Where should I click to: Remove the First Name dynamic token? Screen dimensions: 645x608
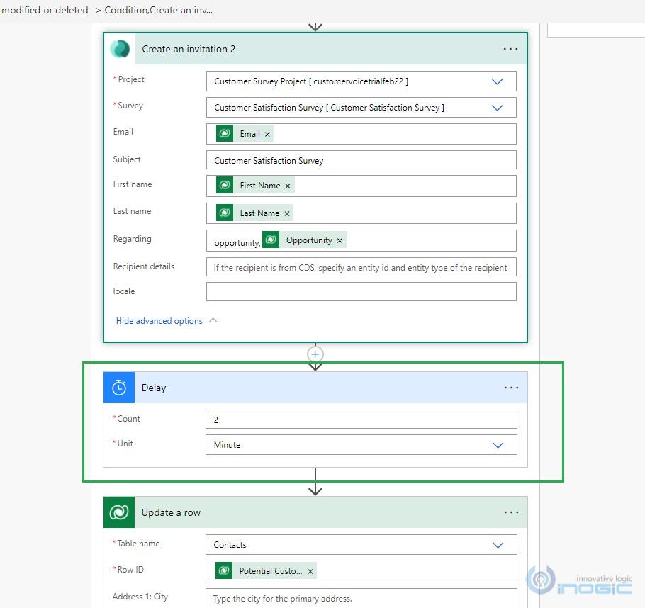tap(288, 186)
